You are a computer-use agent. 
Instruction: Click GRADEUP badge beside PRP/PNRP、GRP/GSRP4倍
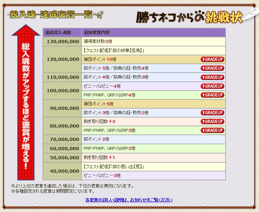pos(213,95)
